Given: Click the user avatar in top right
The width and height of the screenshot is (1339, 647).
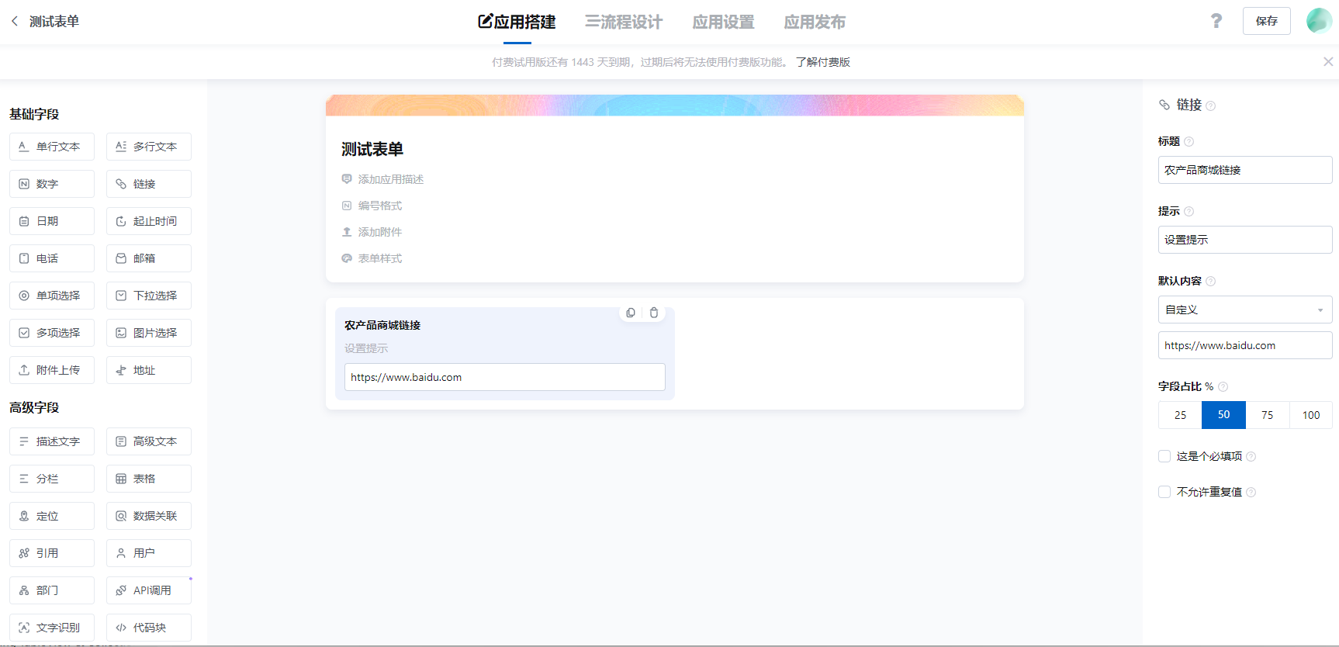Looking at the screenshot, I should point(1318,21).
